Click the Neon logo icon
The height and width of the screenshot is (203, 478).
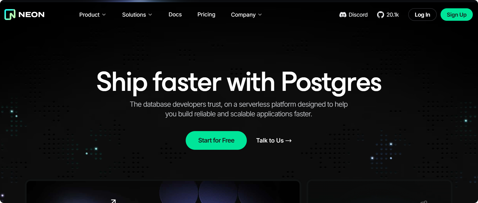click(x=10, y=15)
